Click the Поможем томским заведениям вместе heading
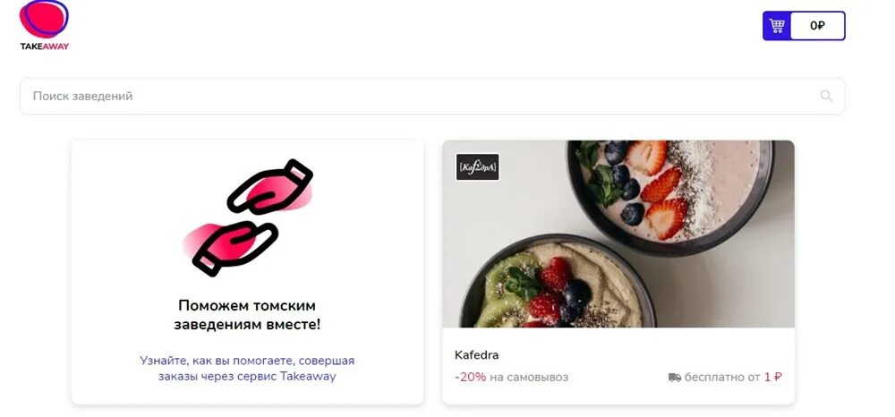 pyautogui.click(x=247, y=315)
